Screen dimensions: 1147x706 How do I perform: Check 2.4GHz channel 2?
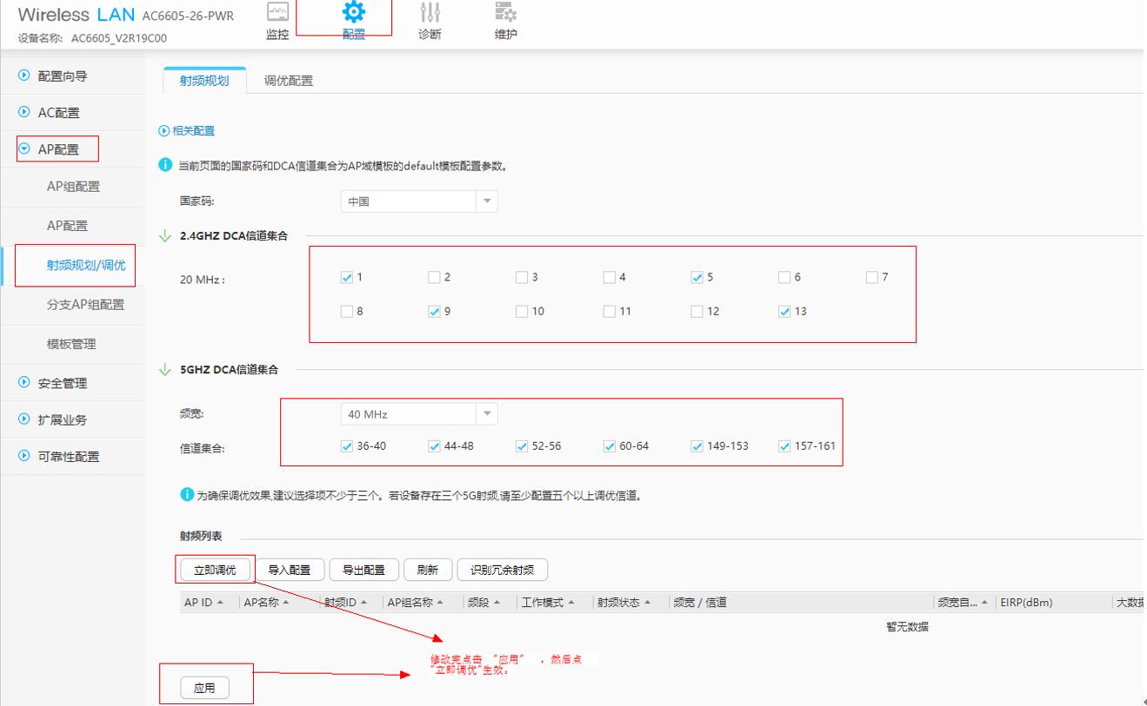[434, 277]
